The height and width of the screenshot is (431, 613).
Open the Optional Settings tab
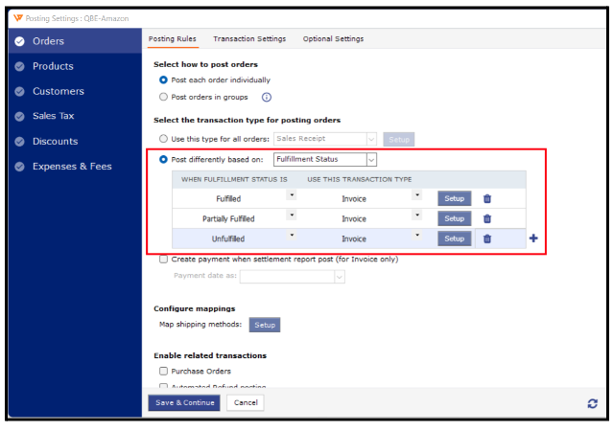coord(333,39)
